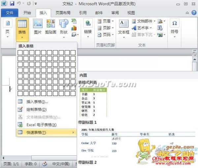This screenshot has height=168, width=198.
Task: Click the Redo/Repeat icon in title bar
Action: (29, 3)
